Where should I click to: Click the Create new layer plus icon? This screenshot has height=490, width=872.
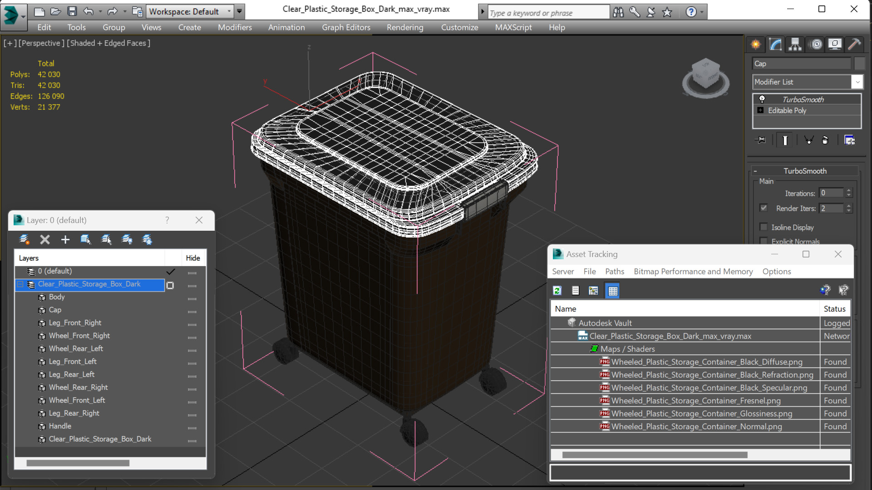65,239
